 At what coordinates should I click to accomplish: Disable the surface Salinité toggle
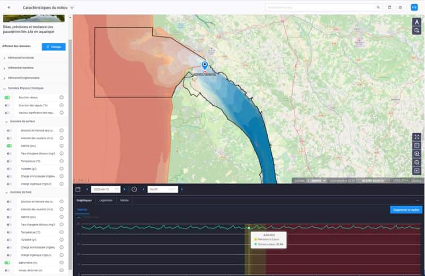(x=8, y=145)
